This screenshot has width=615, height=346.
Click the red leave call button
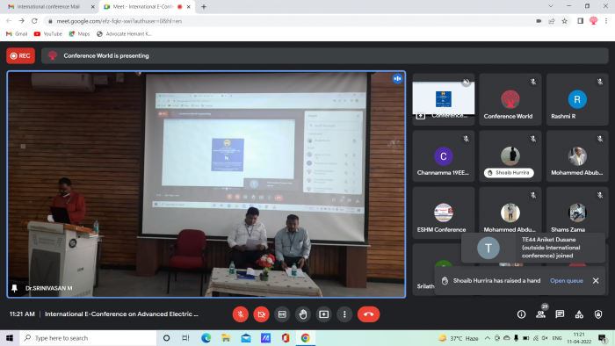[x=368, y=314]
